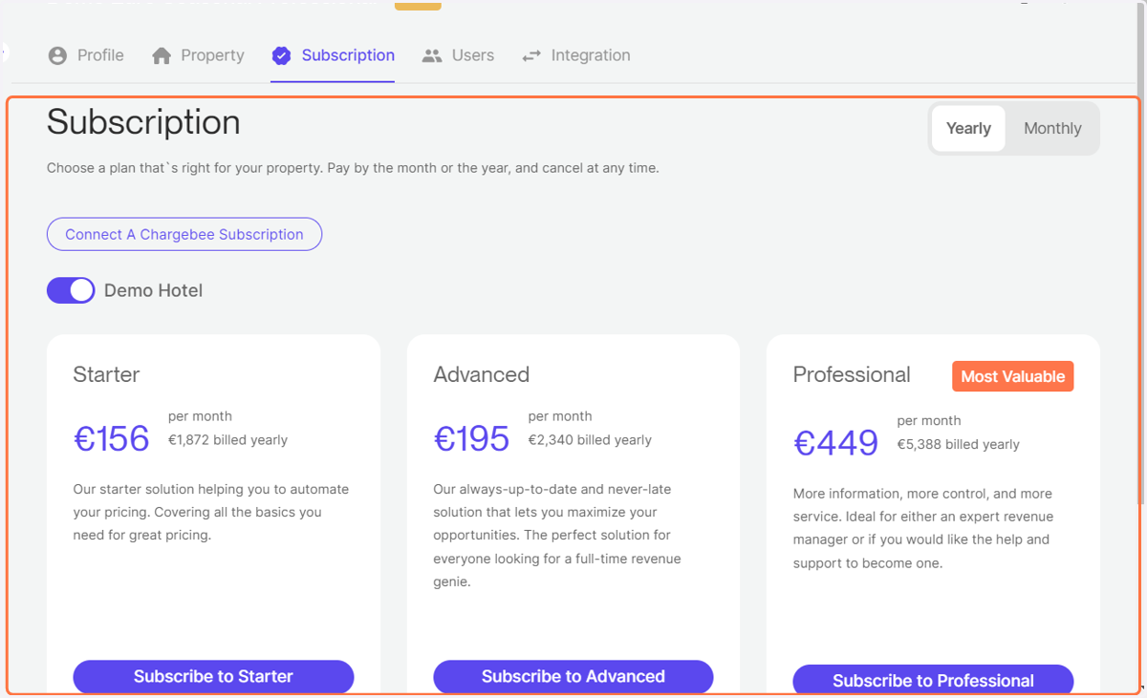Open the Profile tab label
The width and height of the screenshot is (1147, 698).
click(100, 55)
